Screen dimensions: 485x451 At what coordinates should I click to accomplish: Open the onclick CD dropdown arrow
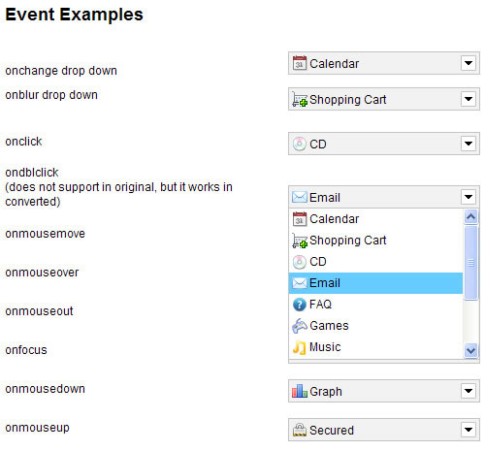click(x=469, y=144)
